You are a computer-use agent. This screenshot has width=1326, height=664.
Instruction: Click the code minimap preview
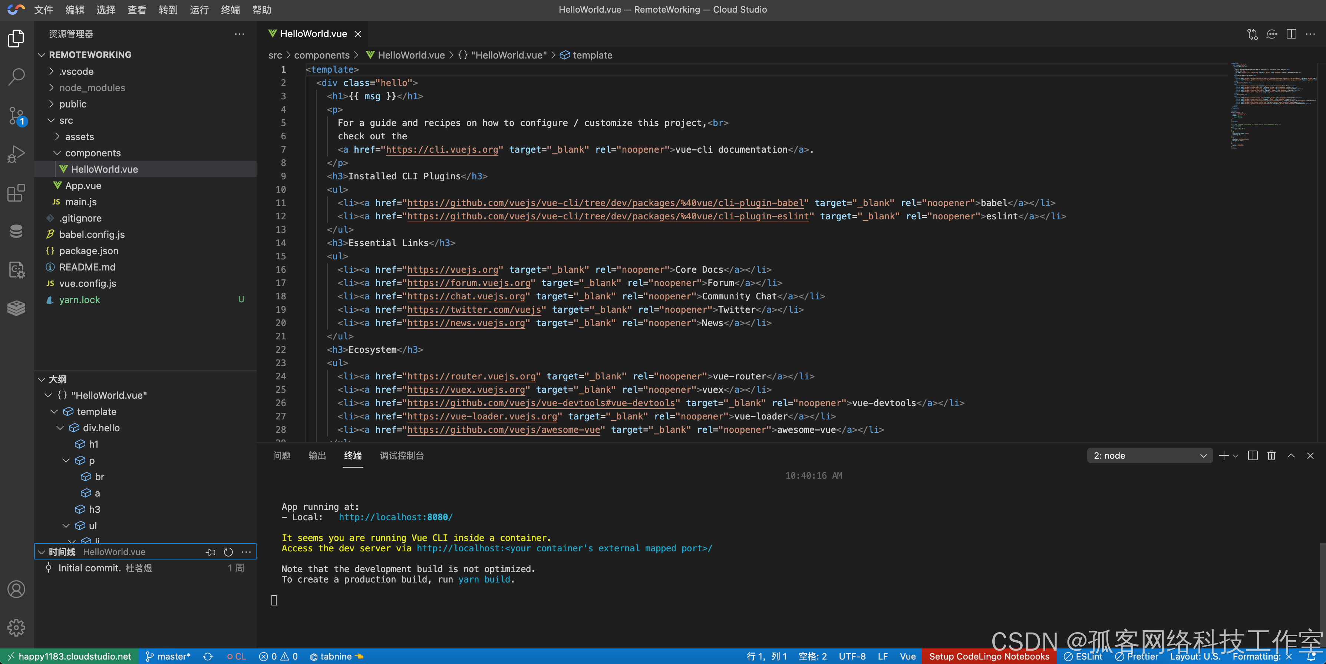[1273, 106]
